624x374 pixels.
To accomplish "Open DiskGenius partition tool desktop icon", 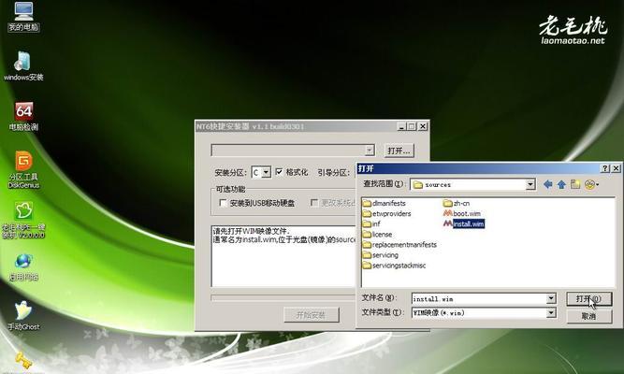I will (x=23, y=165).
